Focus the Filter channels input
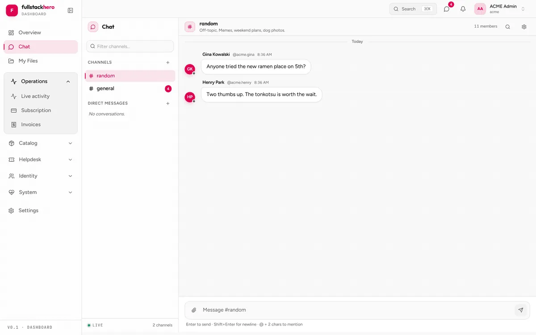Viewport: 536px width, 335px height. coord(130,46)
